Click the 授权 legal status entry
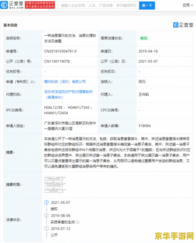This screenshot has width=196, height=243. pyautogui.click(x=54, y=209)
